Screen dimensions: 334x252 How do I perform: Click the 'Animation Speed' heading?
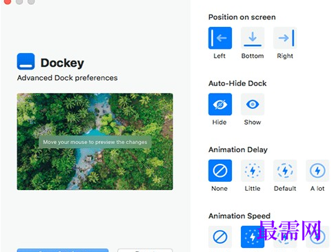pyautogui.click(x=239, y=216)
